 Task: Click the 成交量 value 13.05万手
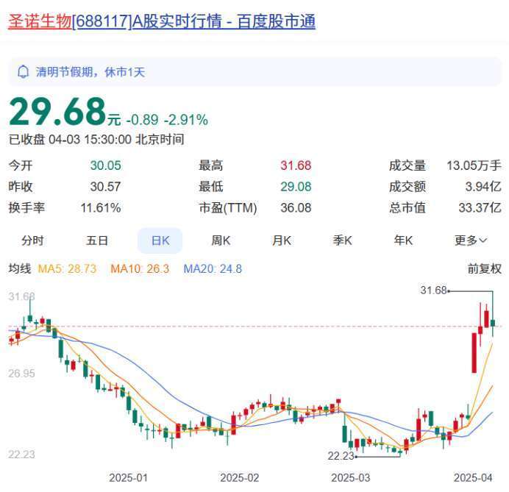click(x=474, y=165)
